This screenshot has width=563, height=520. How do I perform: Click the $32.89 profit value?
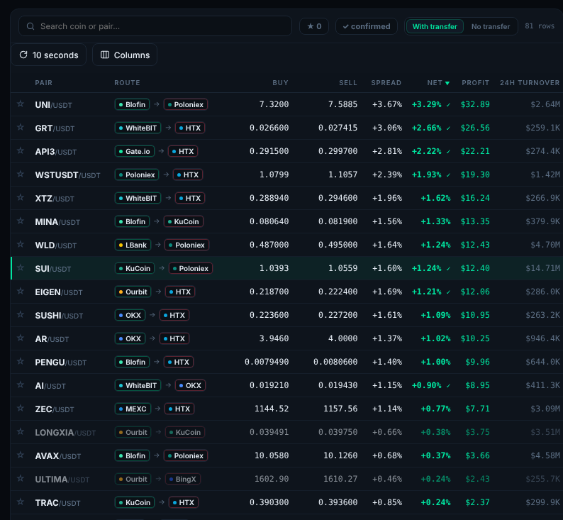pyautogui.click(x=475, y=104)
